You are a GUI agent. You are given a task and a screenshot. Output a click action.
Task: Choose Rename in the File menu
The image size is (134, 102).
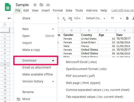click(x=36, y=92)
